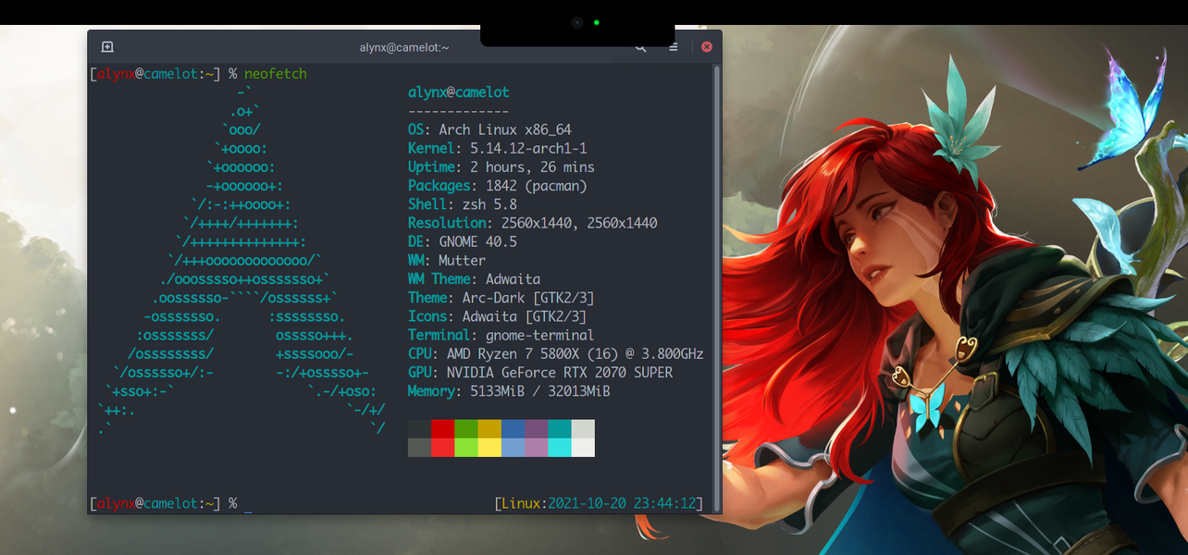Click the white color block

click(x=583, y=447)
